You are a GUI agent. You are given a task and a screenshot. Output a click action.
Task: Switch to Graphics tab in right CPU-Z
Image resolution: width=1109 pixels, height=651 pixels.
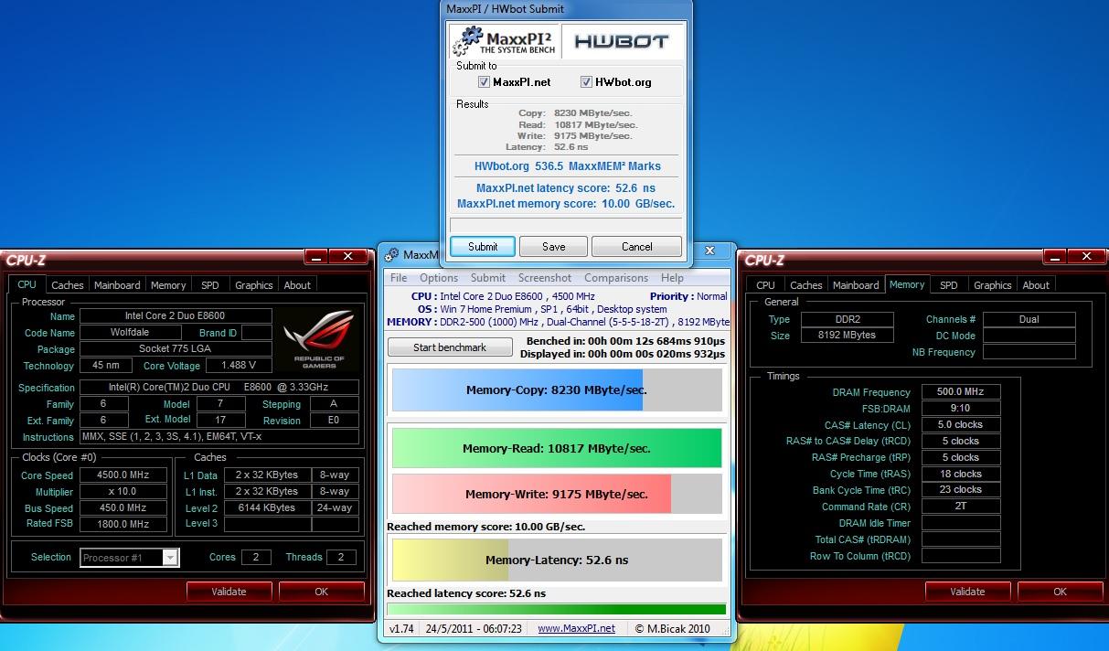point(993,285)
